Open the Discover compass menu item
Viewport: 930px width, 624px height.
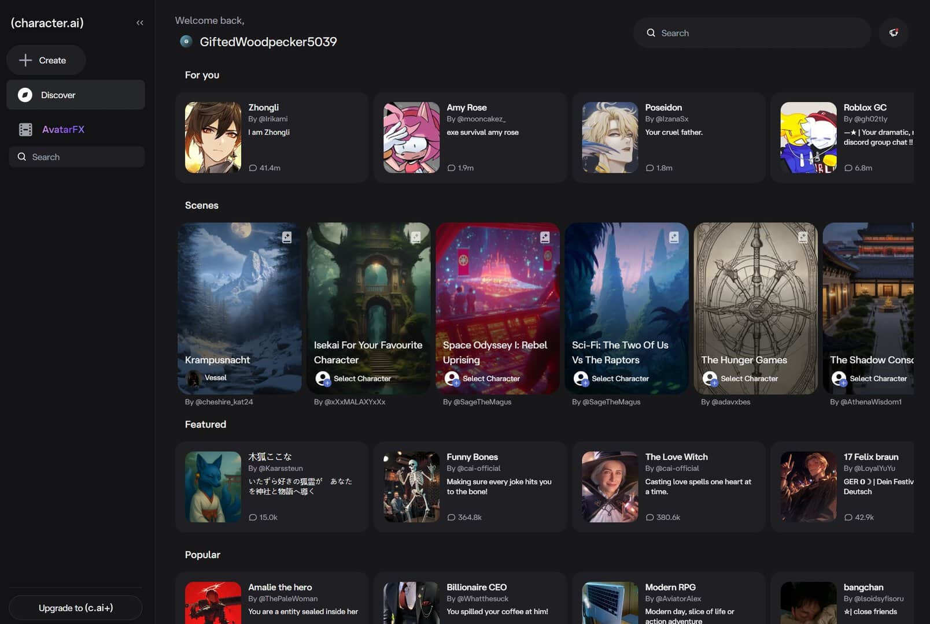76,95
